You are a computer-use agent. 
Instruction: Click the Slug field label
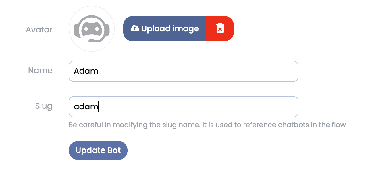[44, 106]
